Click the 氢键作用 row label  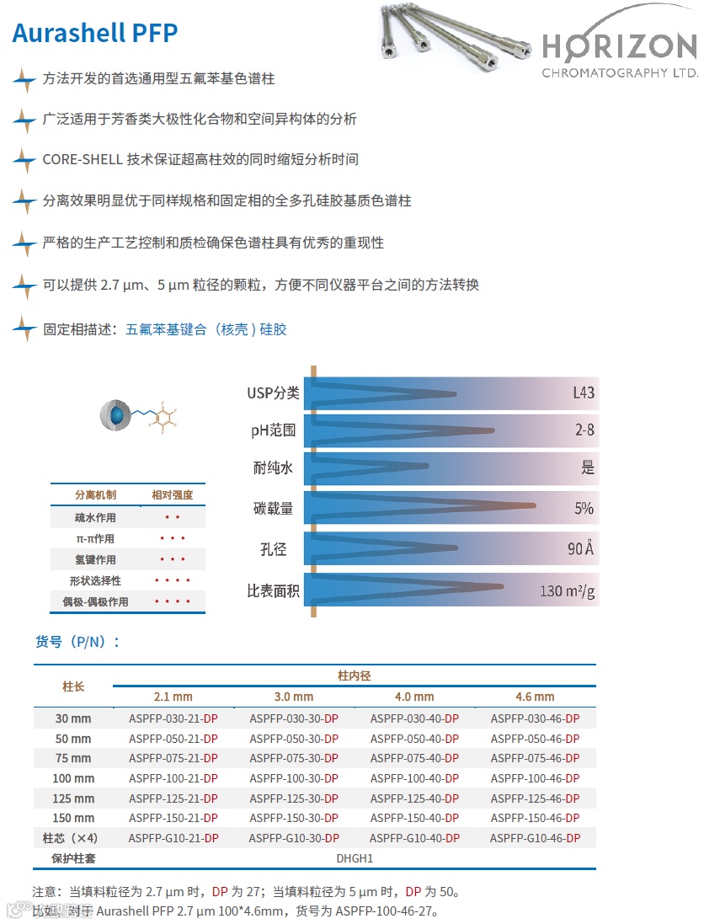(95, 560)
